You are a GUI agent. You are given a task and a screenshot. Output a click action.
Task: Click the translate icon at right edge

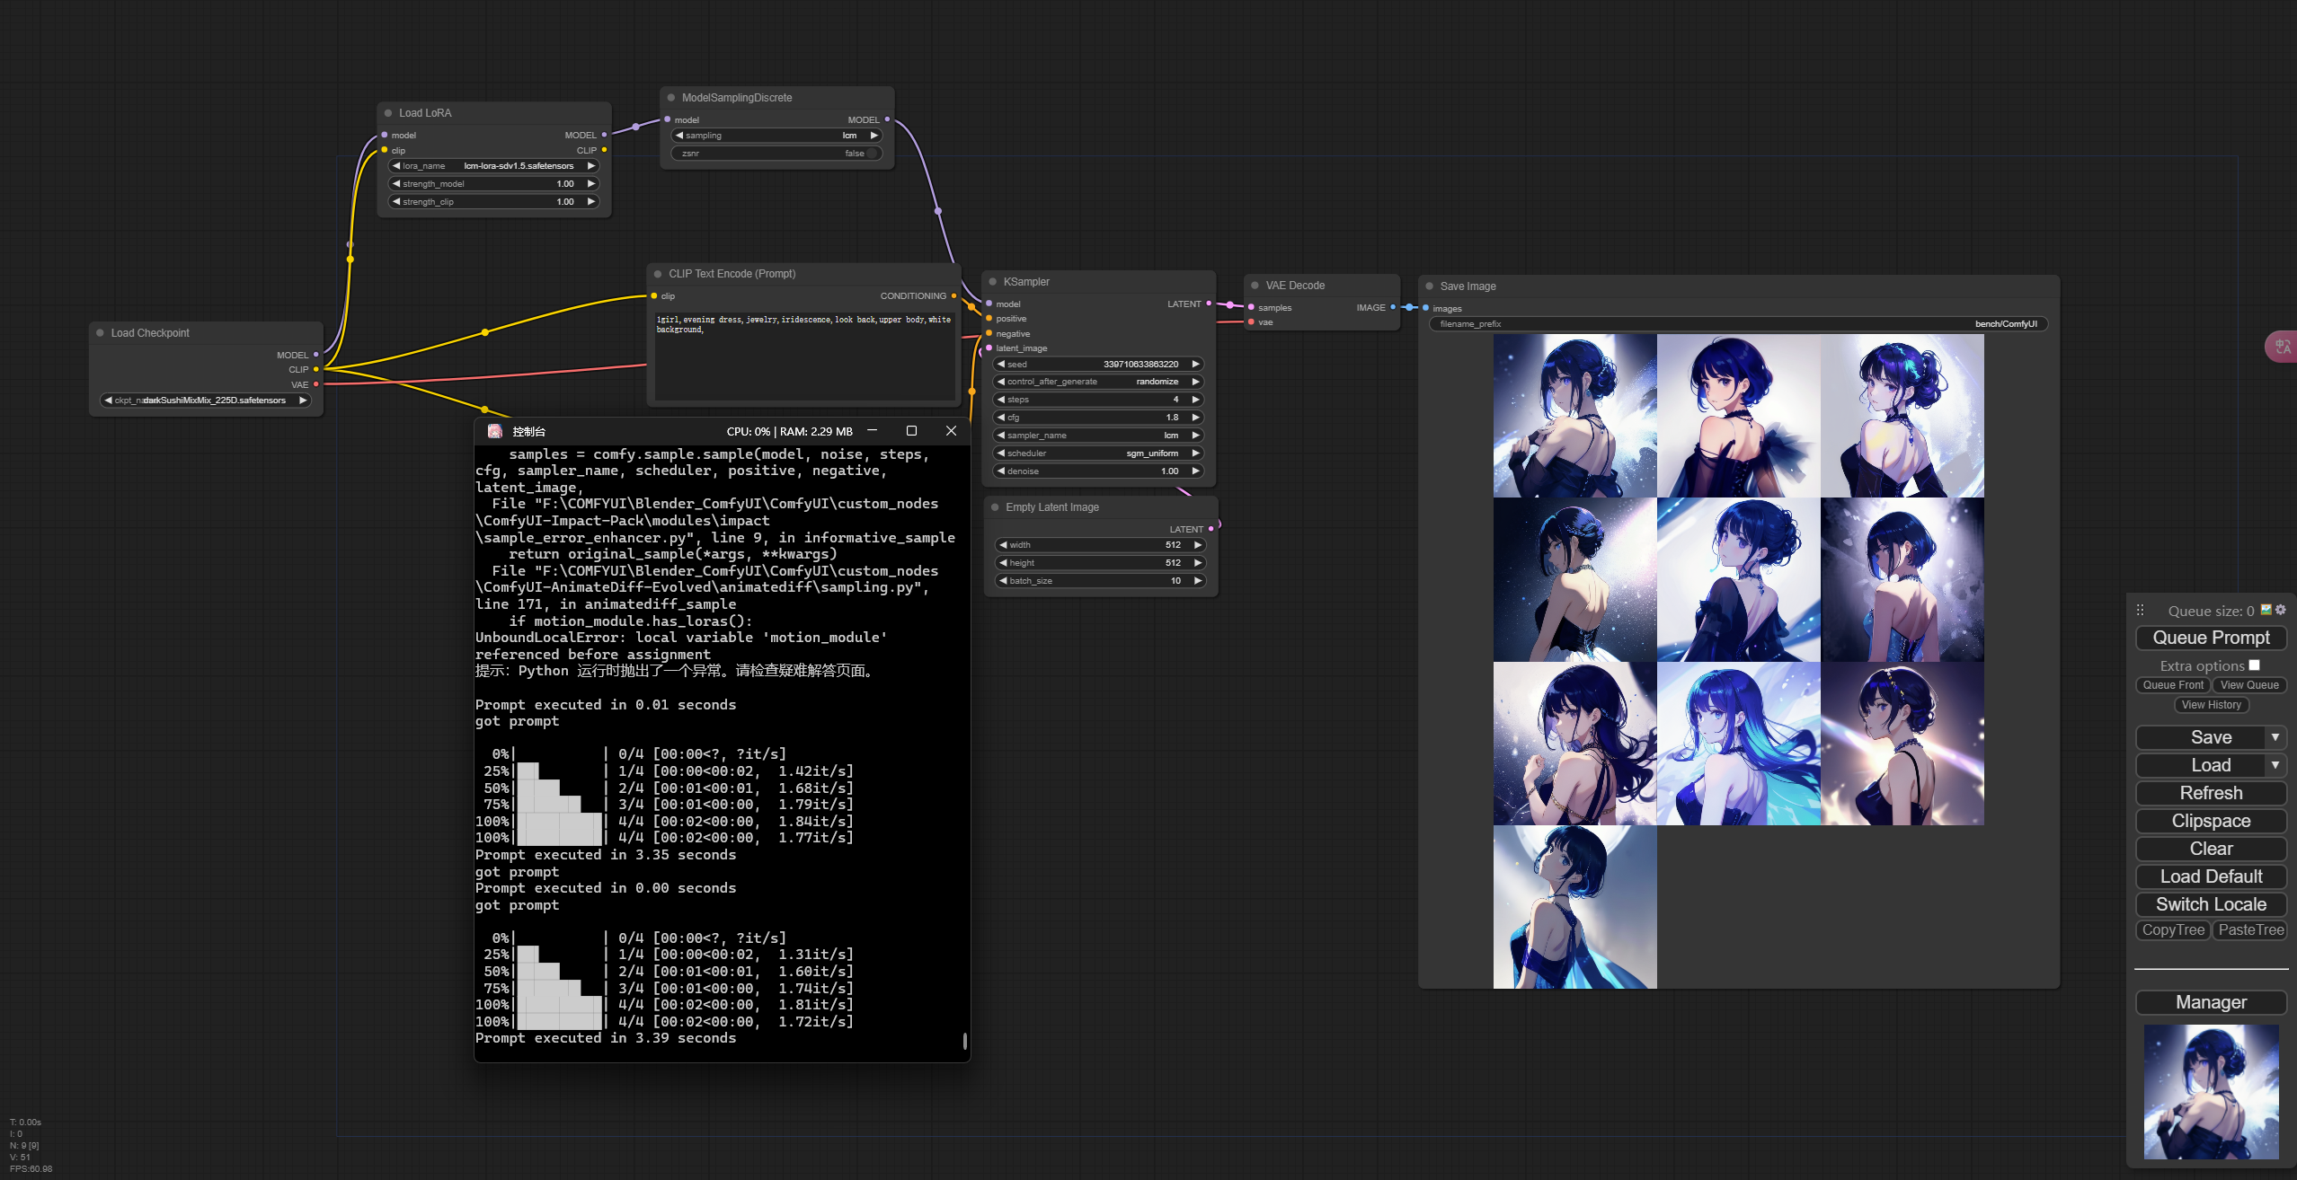(x=2283, y=347)
